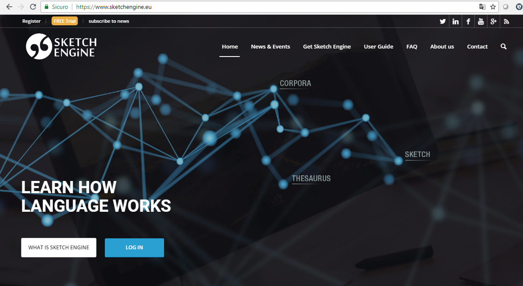Click the browser forward arrow
This screenshot has height=286, width=523.
coord(21,7)
